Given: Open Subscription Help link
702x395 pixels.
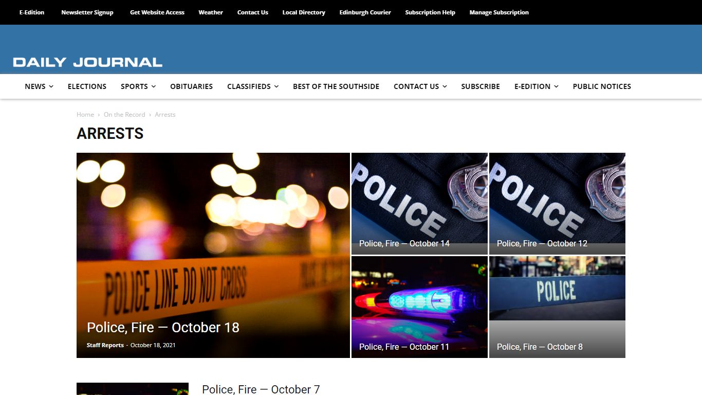Looking at the screenshot, I should click(x=430, y=12).
